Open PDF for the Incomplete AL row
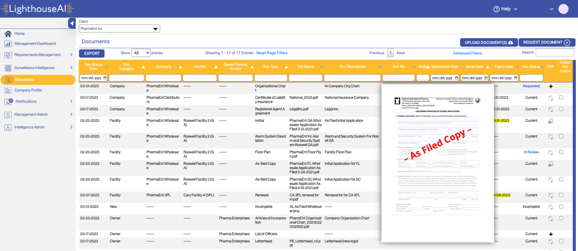Image resolution: width=578 pixels, height=251 pixels. [x=551, y=207]
